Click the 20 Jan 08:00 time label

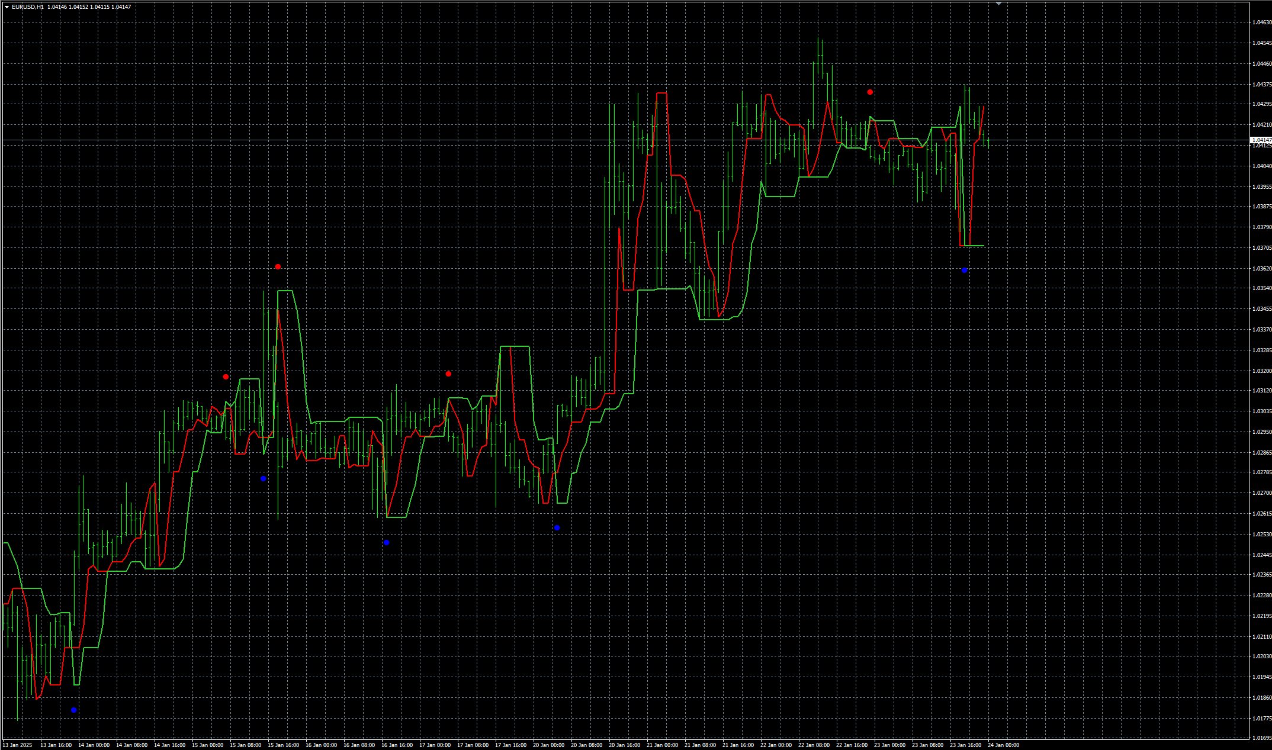(586, 745)
